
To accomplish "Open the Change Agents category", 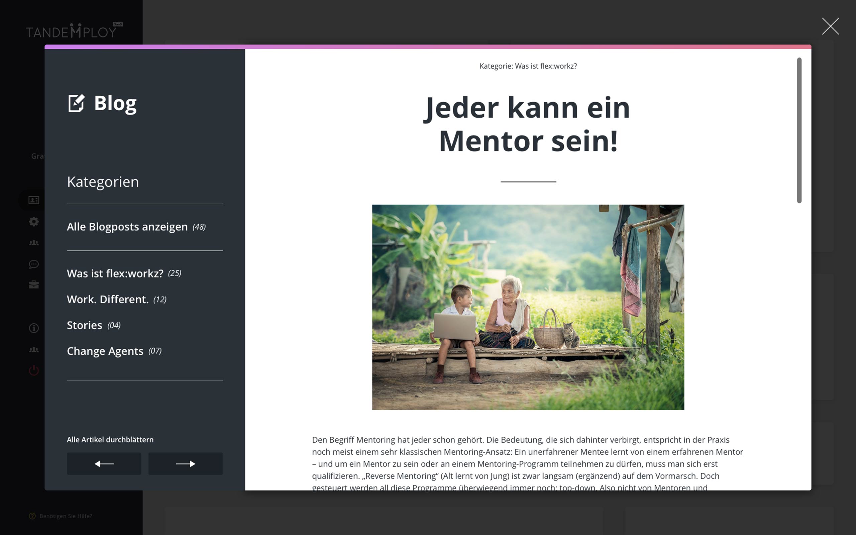I will coord(114,351).
